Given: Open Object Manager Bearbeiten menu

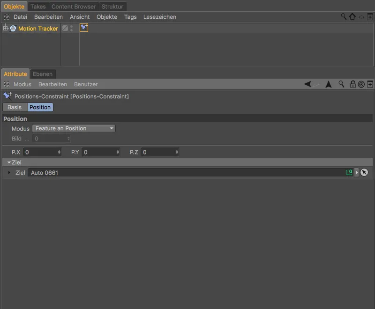Looking at the screenshot, I should point(48,17).
